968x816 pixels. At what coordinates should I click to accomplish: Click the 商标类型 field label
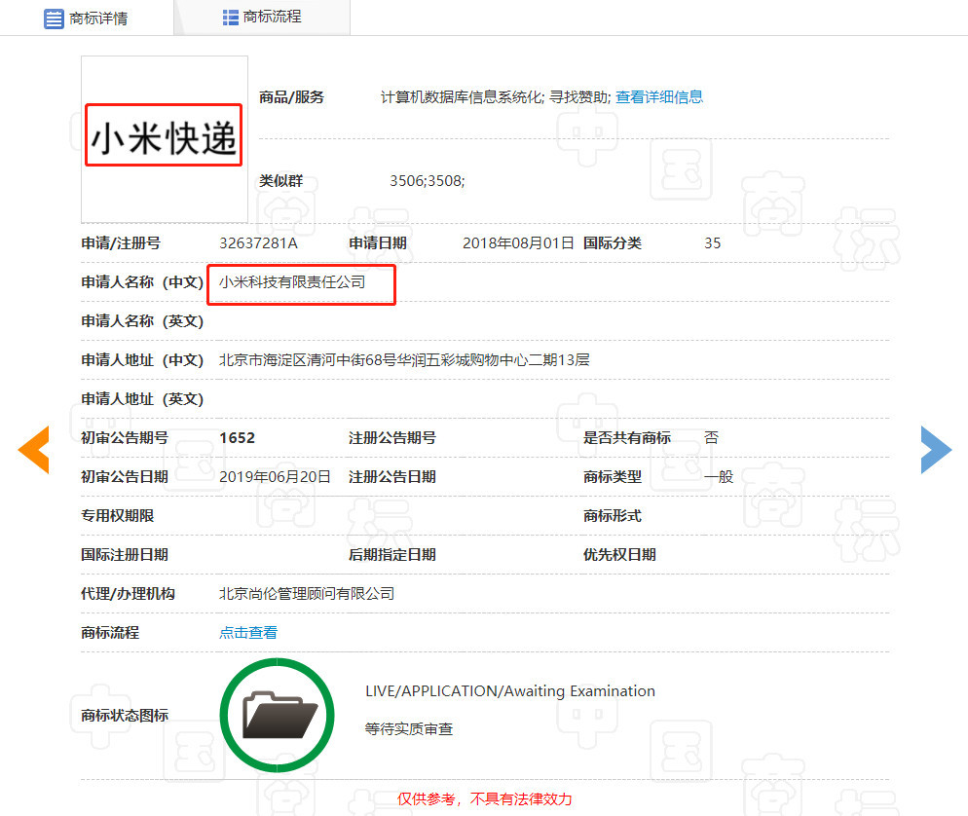coord(613,476)
